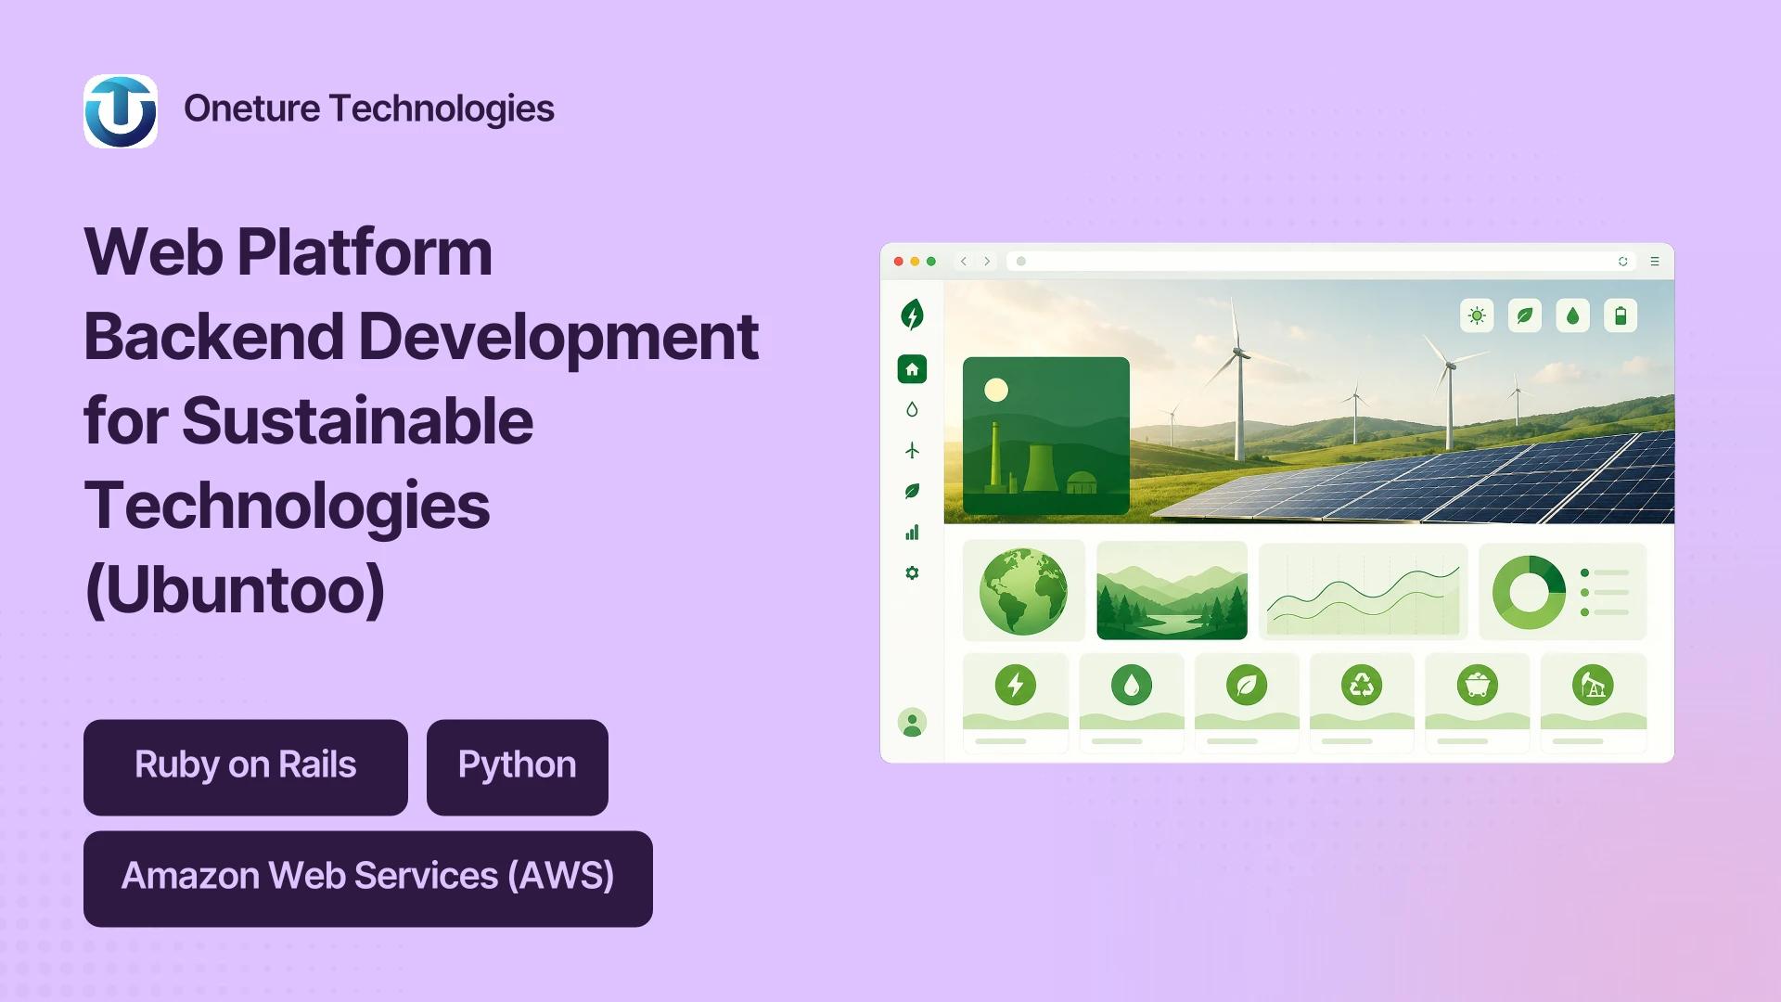Click the mining cart card icon
This screenshot has height=1002, width=1781.
(1478, 686)
